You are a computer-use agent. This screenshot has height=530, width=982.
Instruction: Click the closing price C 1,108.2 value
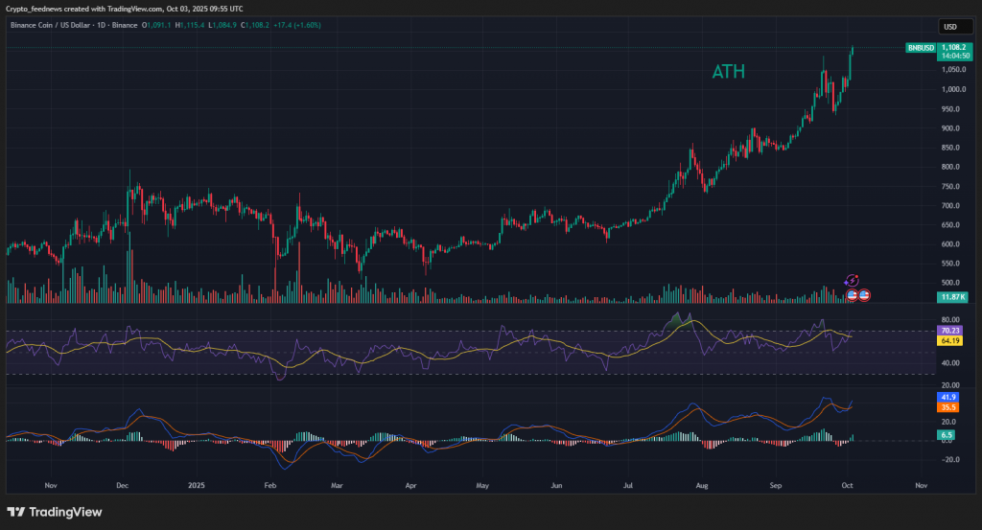point(256,25)
